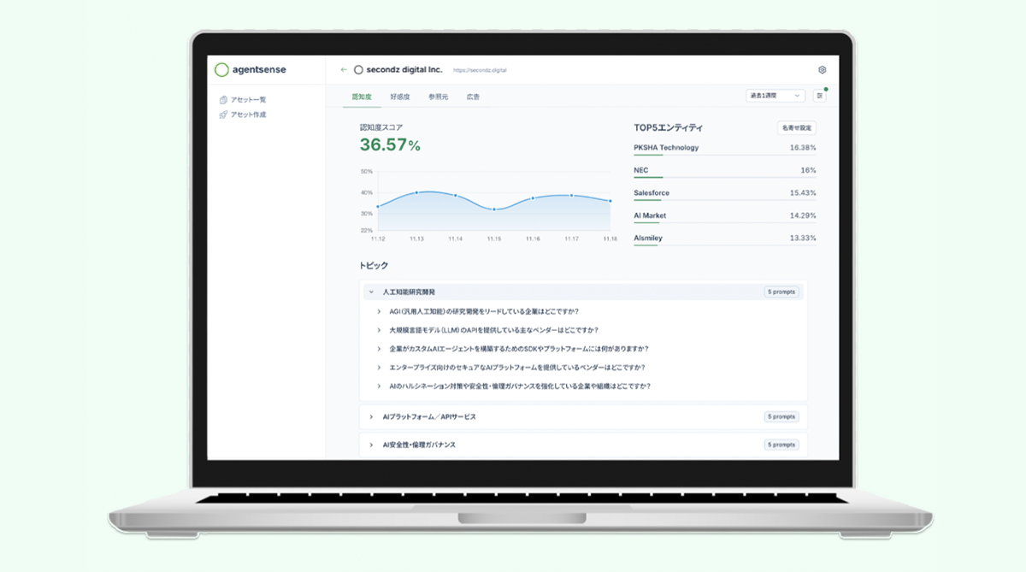Viewport: 1026px width, 572px height.
Task: Expand the エンタープライズ向け prompt row
Action: (x=379, y=368)
